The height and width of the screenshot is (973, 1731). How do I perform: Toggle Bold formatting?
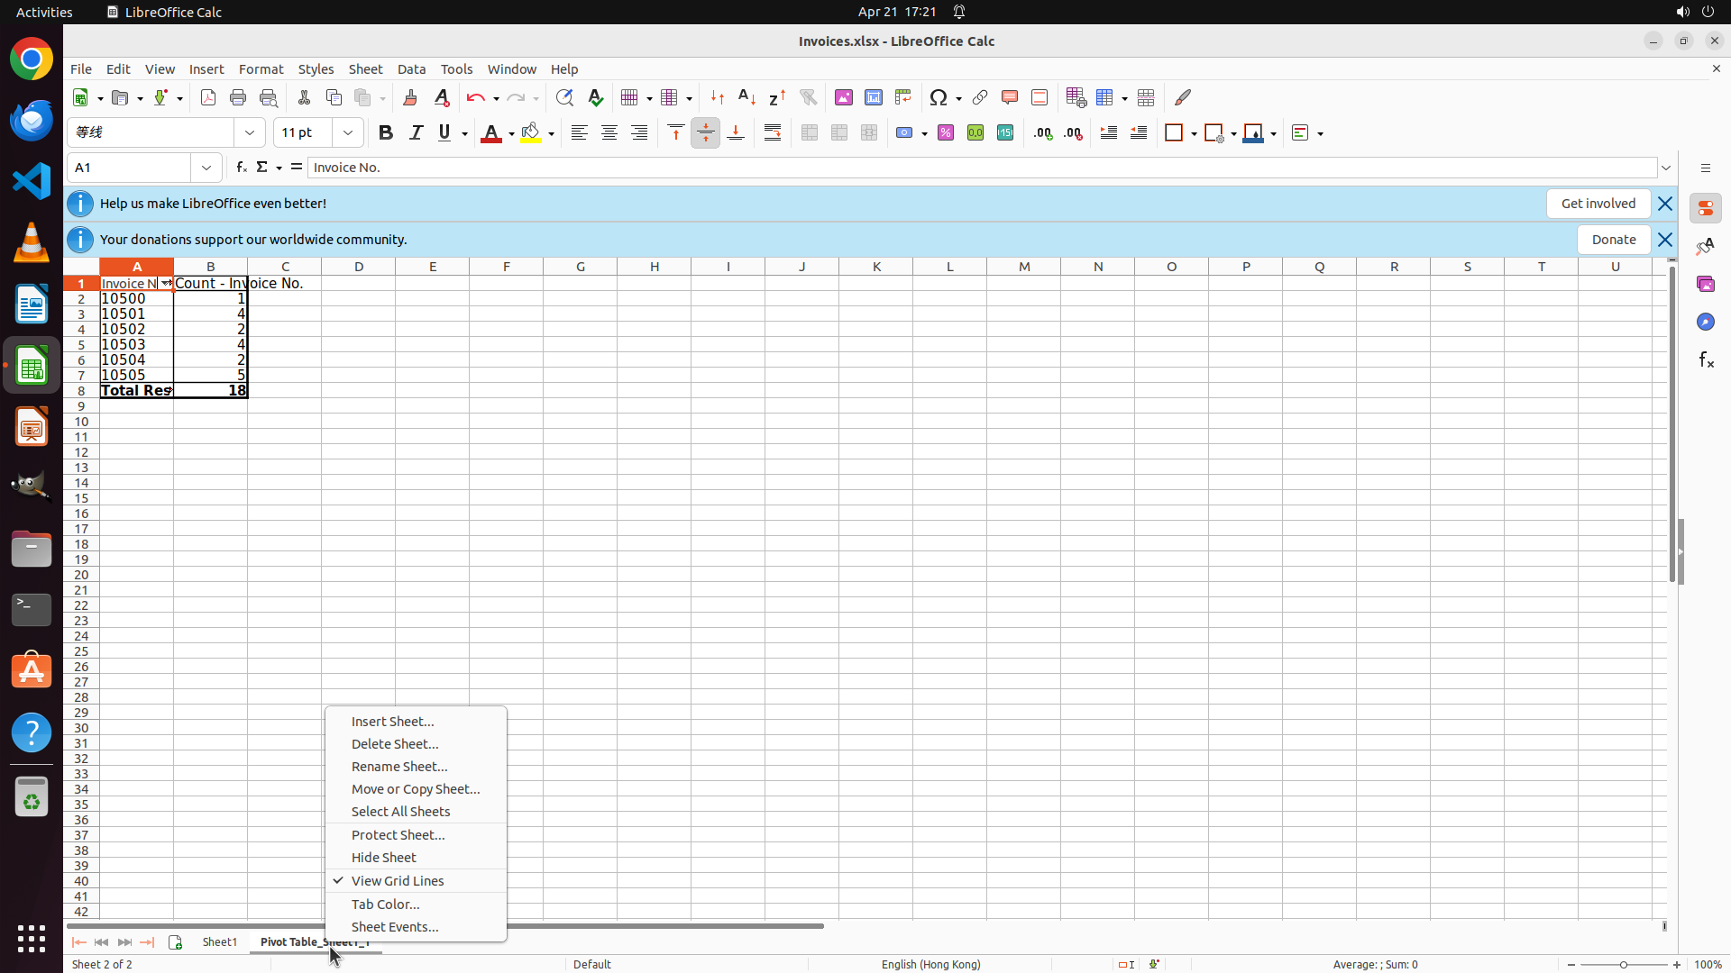(386, 133)
